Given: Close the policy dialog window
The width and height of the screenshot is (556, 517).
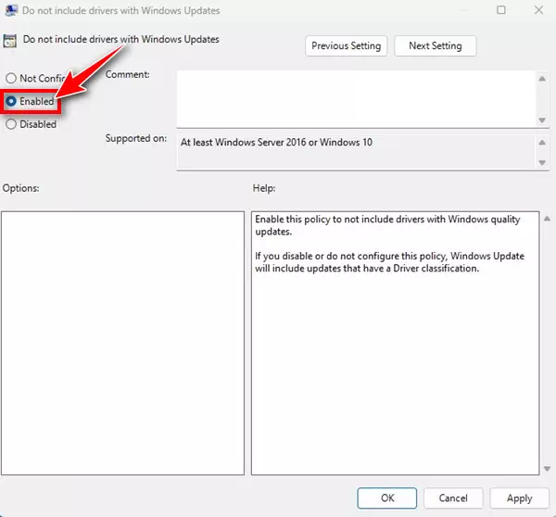Looking at the screenshot, I should [538, 10].
